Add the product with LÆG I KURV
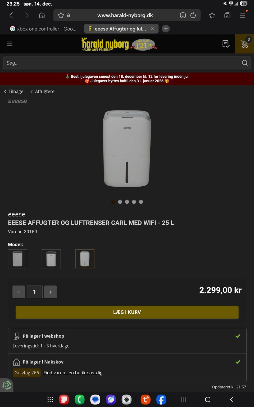The height and width of the screenshot is (407, 254). (x=127, y=312)
